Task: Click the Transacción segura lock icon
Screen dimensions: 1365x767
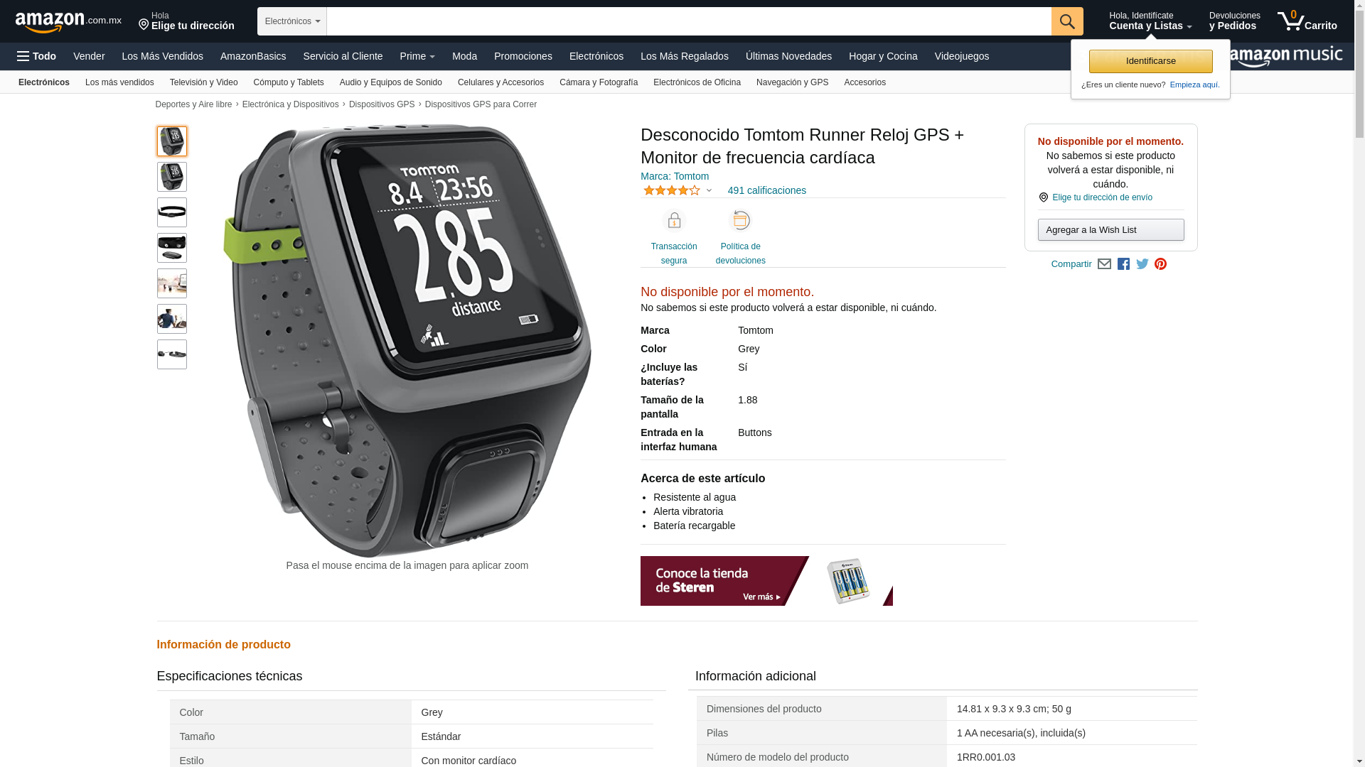Action: [674, 221]
